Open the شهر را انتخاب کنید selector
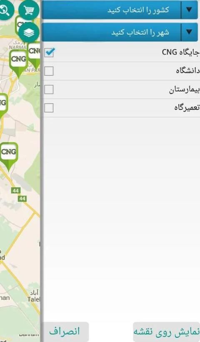Screen dimensions: 200x342 tap(120, 32)
